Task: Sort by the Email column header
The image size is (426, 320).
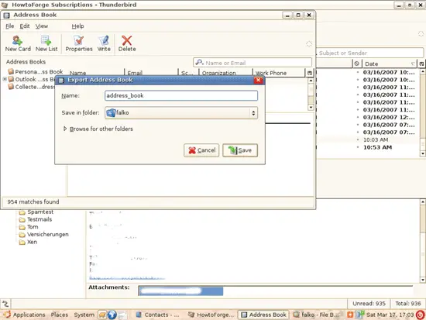Action: tap(151, 73)
